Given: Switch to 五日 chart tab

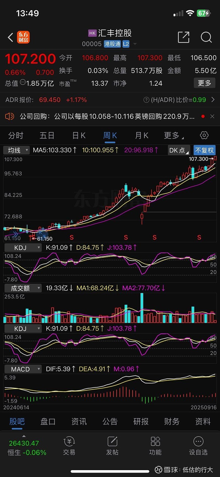Looking at the screenshot, I should point(47,135).
